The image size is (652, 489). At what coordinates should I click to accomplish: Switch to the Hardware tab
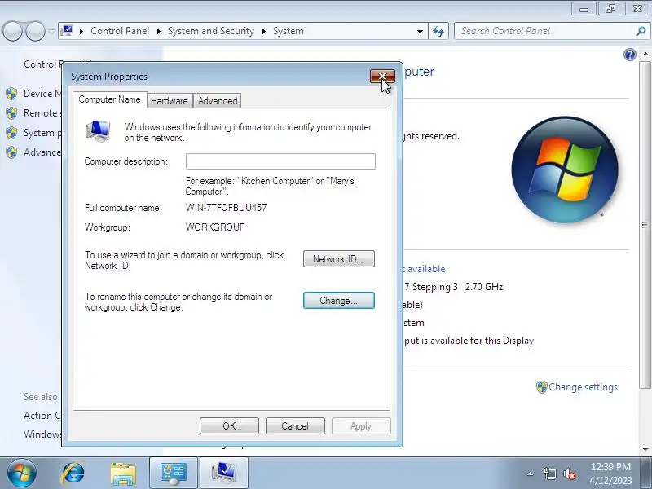click(x=170, y=100)
